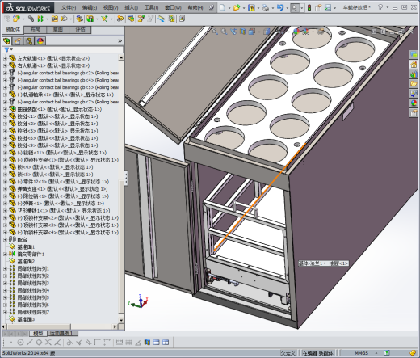Click the Zoom to Fit magnifier icon
This screenshot has height=358, width=420.
click(215, 32)
